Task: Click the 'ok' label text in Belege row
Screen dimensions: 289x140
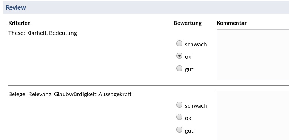Action: tap(188, 118)
